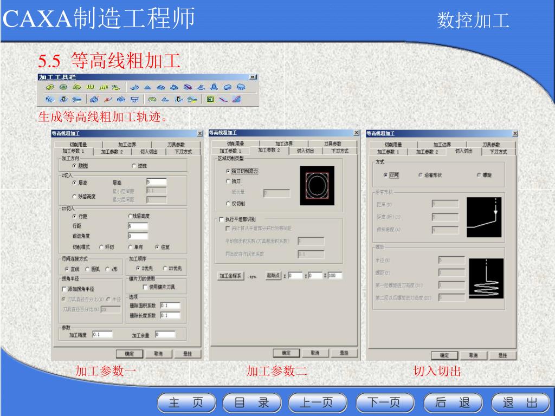Click green ellipse icon after second bottom separator
This screenshot has height=416, width=555.
tap(152, 100)
